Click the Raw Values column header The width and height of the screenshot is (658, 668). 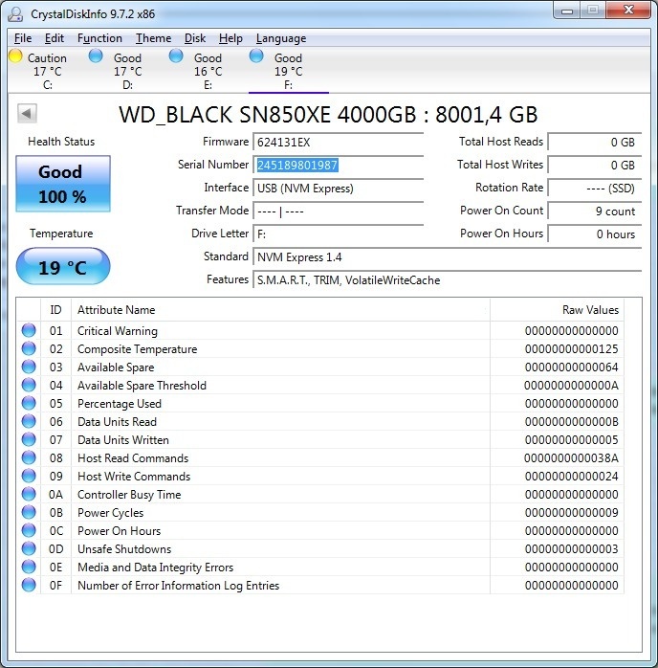coord(558,310)
